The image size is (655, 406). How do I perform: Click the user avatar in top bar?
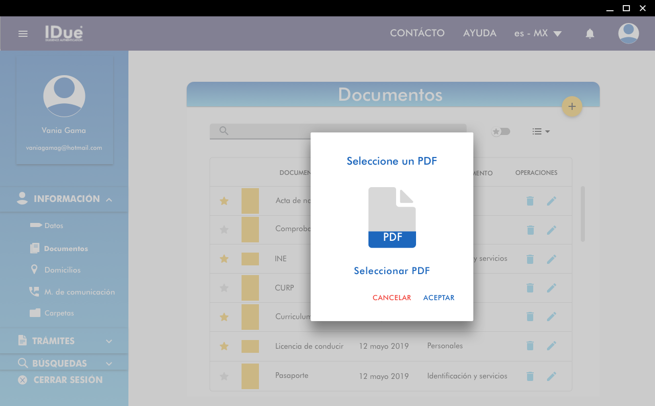tap(628, 34)
